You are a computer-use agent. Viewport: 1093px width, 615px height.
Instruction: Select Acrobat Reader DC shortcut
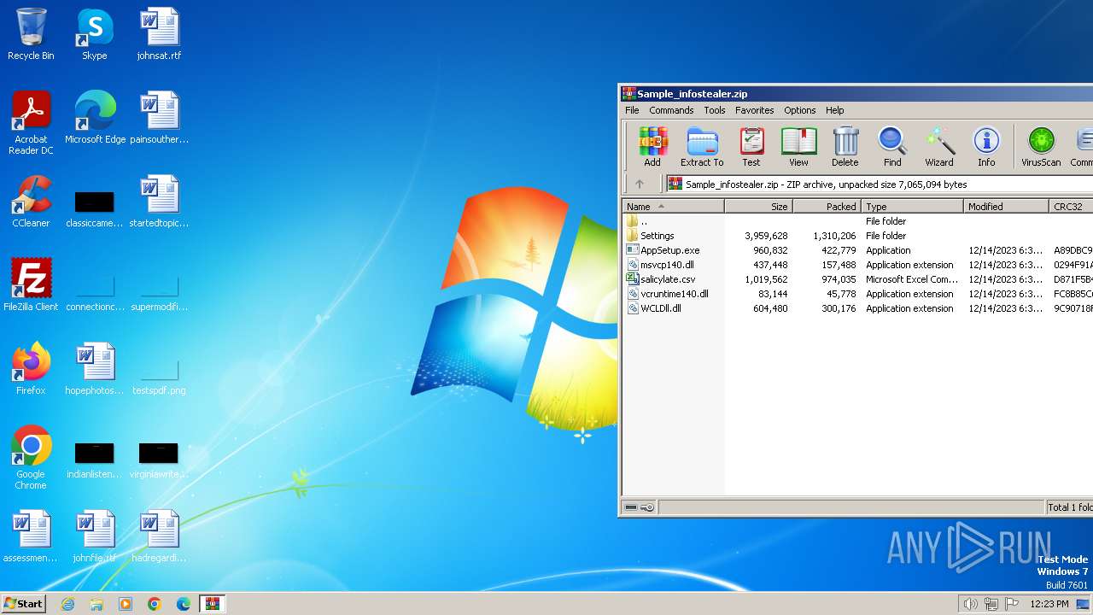[x=31, y=123]
